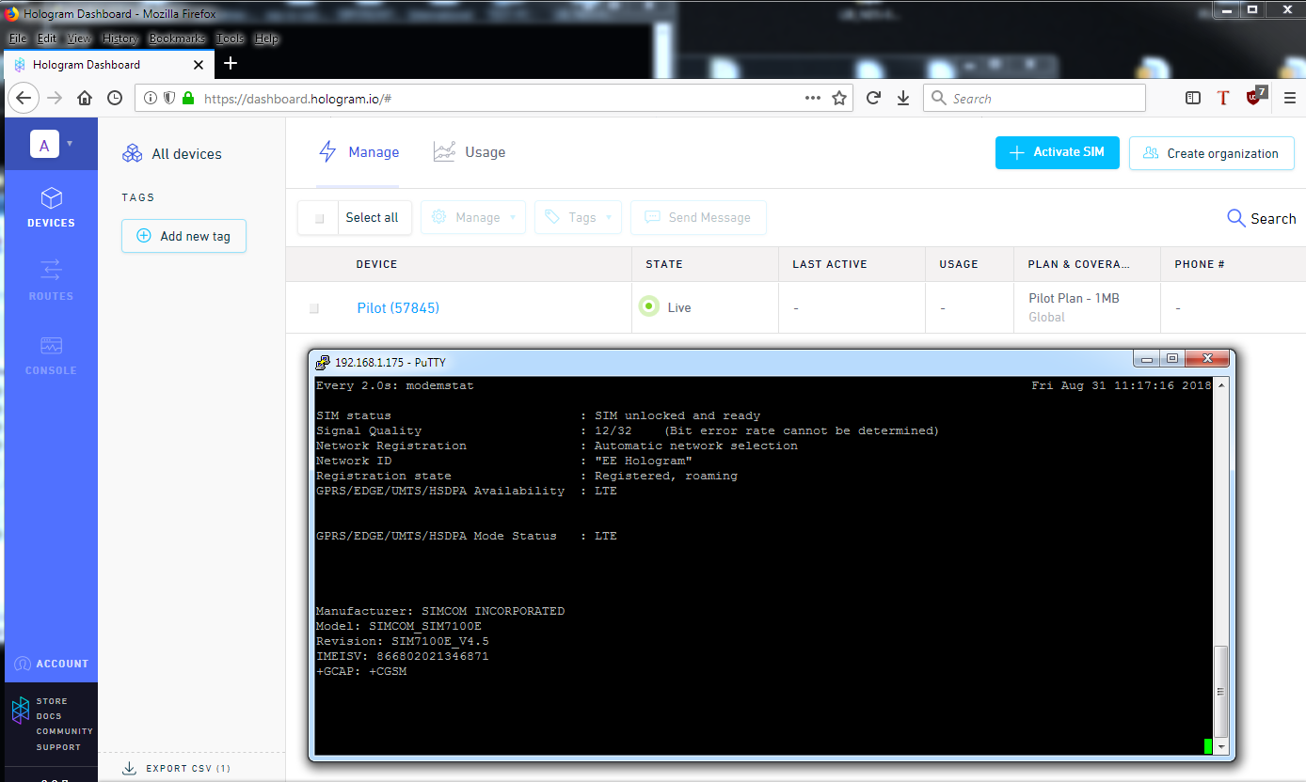Open Devices section in the sidebar
Image resolution: width=1306 pixels, height=782 pixels.
pyautogui.click(x=51, y=207)
